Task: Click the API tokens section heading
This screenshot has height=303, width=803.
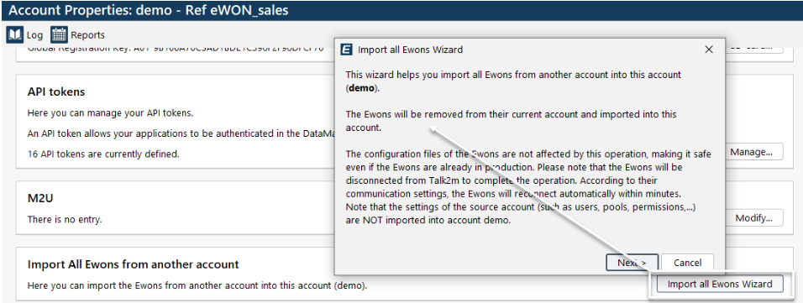Action: click(x=56, y=91)
